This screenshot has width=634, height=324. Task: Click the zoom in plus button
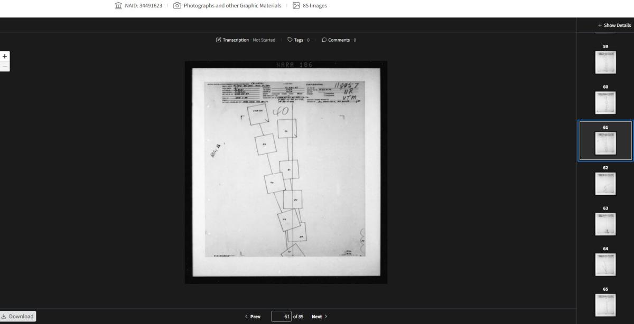tap(5, 56)
